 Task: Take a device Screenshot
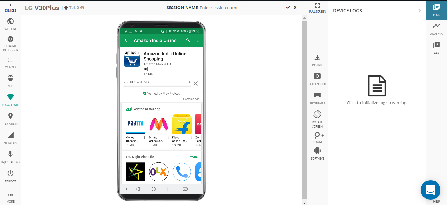point(317,79)
